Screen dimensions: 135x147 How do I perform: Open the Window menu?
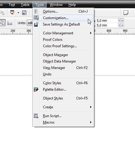click(56, 5)
